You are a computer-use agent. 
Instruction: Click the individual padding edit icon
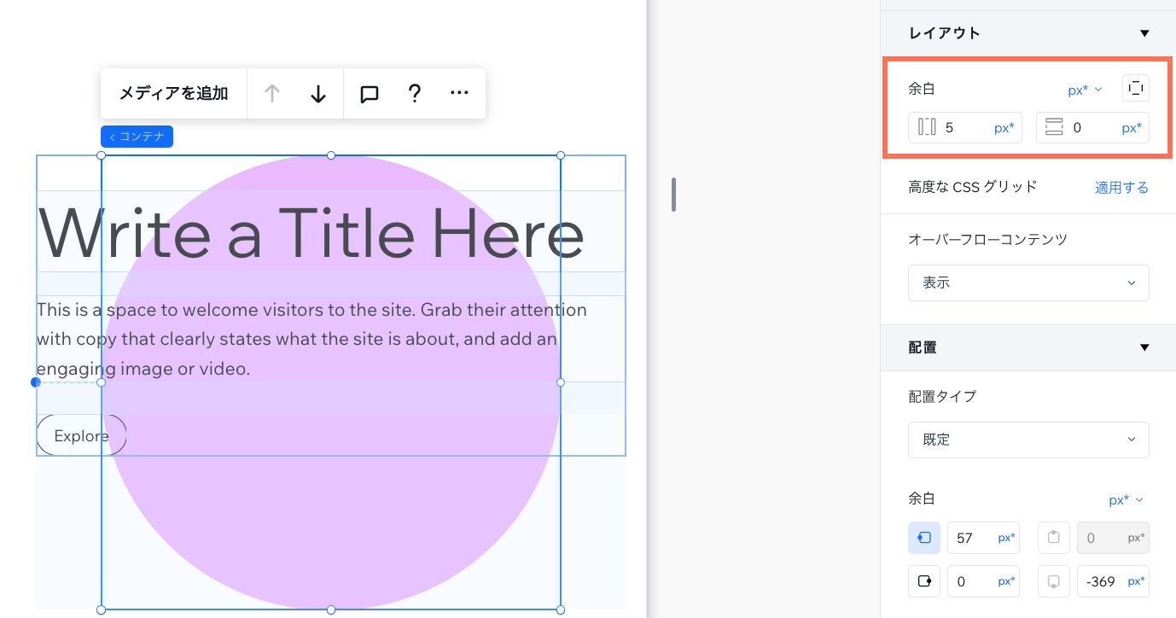tap(1135, 88)
